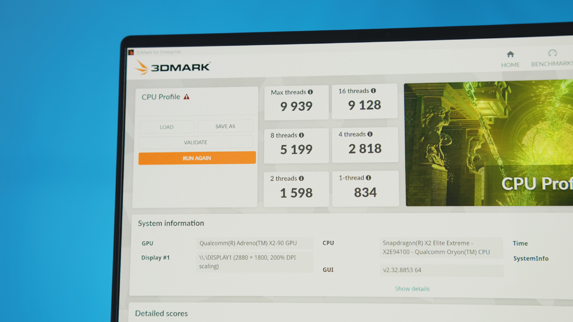Click the LOAD button

167,127
